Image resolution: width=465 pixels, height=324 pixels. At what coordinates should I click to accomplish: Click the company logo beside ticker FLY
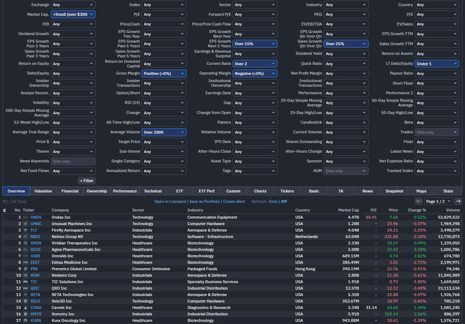click(x=25, y=230)
